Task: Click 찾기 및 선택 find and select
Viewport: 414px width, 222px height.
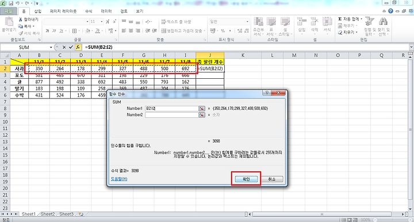Action: [x=383, y=26]
